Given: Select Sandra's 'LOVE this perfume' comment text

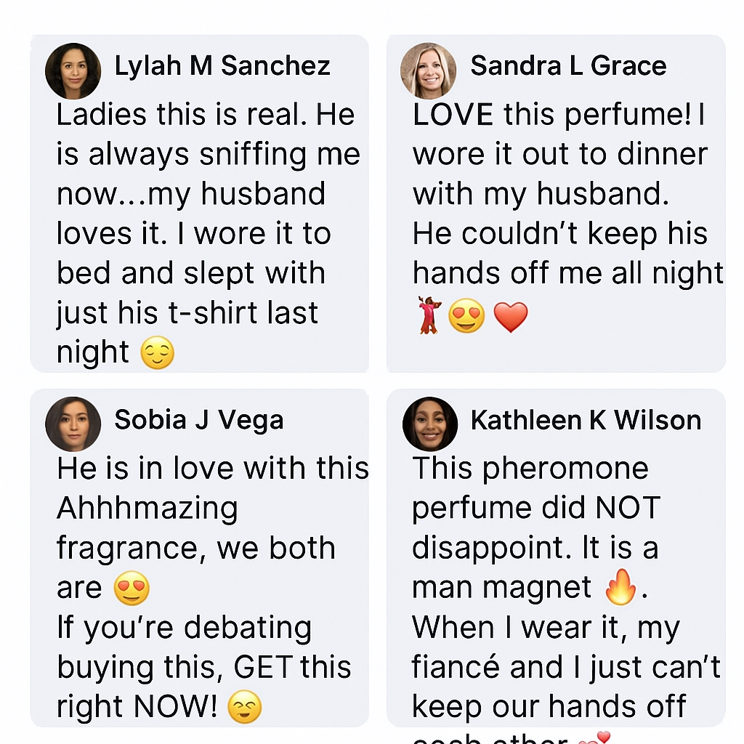Looking at the screenshot, I should pyautogui.click(x=568, y=217).
